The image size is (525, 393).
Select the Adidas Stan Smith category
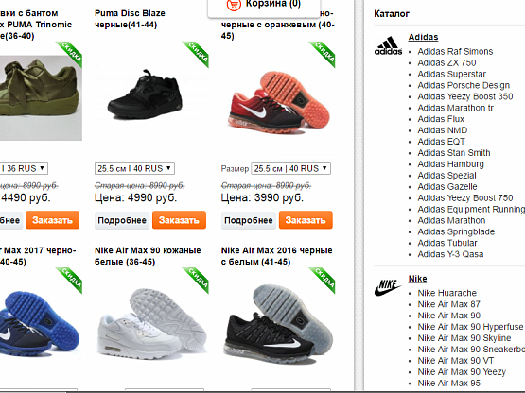click(x=454, y=153)
